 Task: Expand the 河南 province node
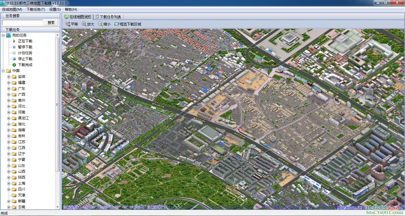(x=9, y=112)
